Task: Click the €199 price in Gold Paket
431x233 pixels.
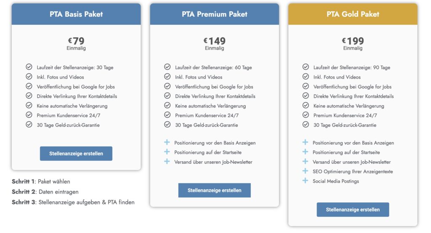Action: [x=353, y=41]
